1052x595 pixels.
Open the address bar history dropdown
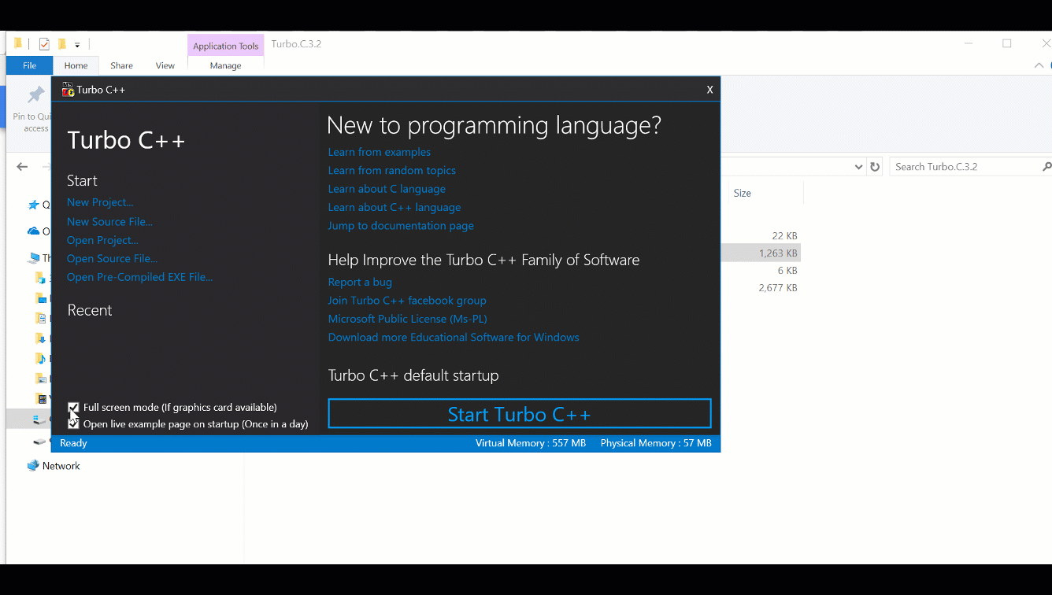coord(858,167)
